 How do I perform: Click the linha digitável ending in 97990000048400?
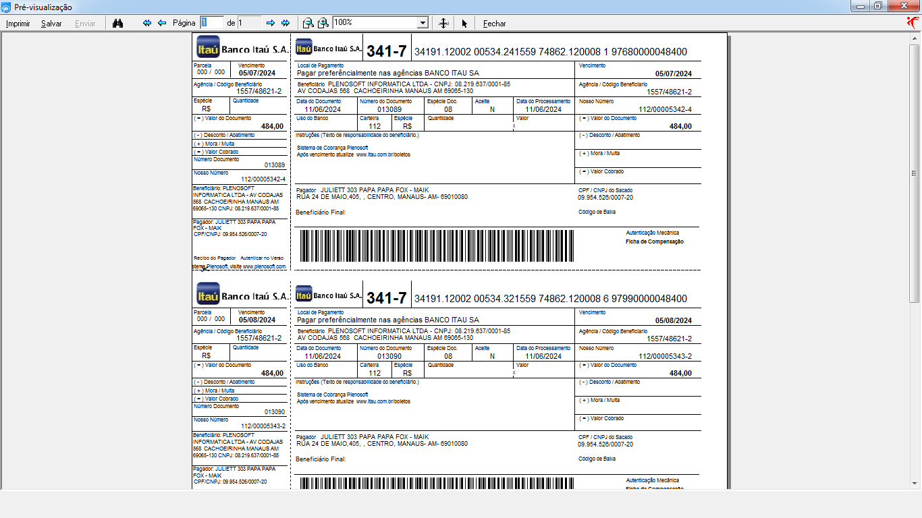[551, 299]
